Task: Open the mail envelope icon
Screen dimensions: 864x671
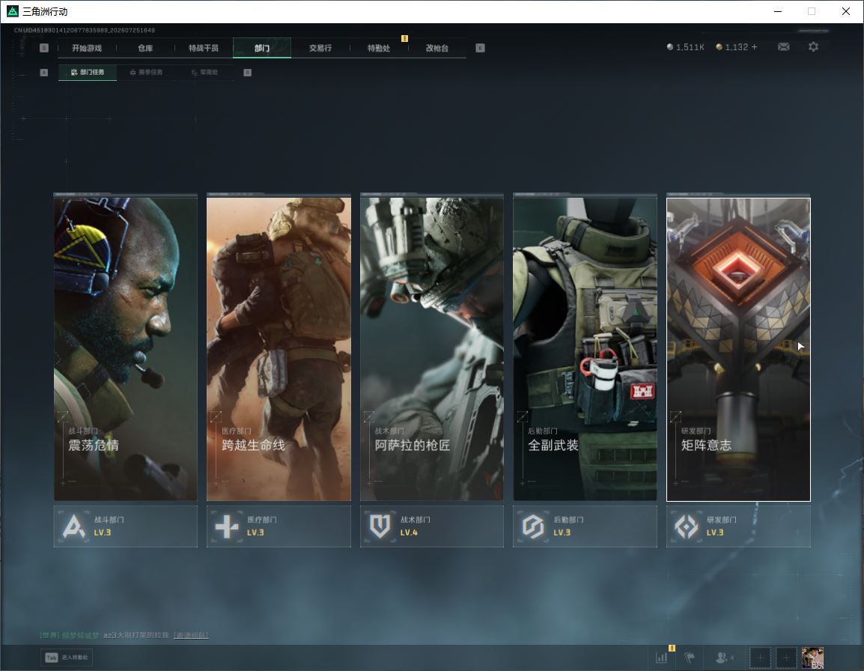Action: [x=784, y=47]
